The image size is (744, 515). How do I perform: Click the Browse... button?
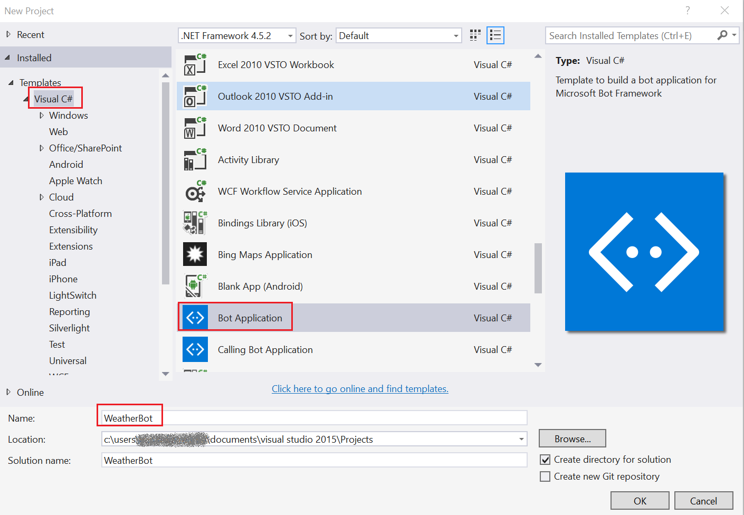[572, 438]
